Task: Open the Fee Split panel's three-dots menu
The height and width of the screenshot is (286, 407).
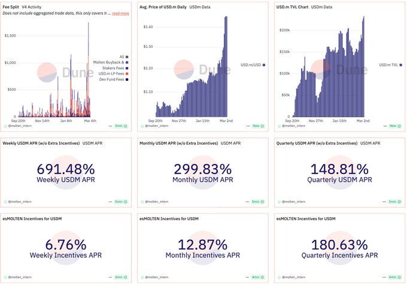Action: click(x=110, y=126)
